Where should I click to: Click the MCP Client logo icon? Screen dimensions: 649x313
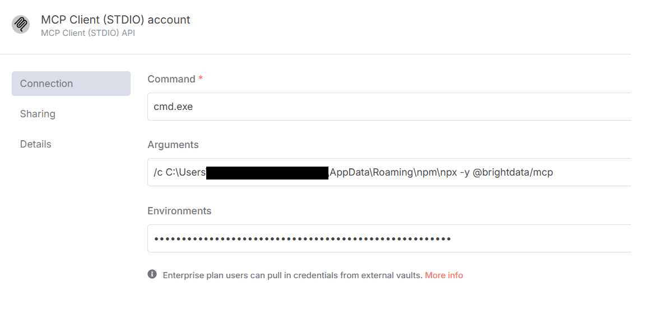pos(21,25)
